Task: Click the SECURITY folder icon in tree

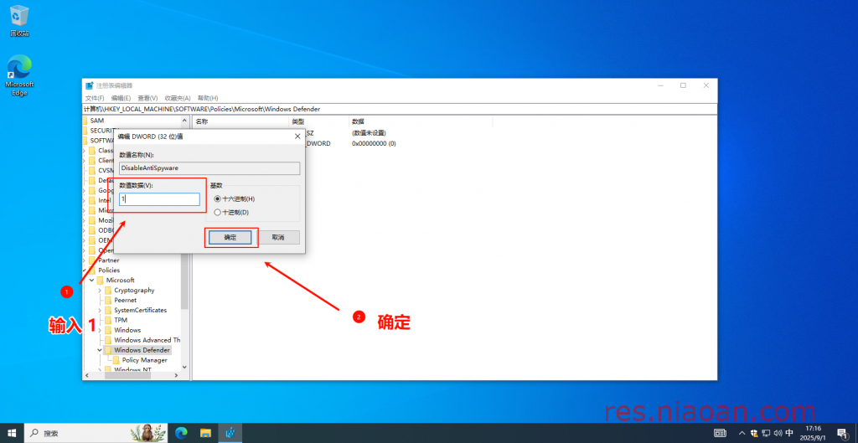Action: tap(85, 130)
